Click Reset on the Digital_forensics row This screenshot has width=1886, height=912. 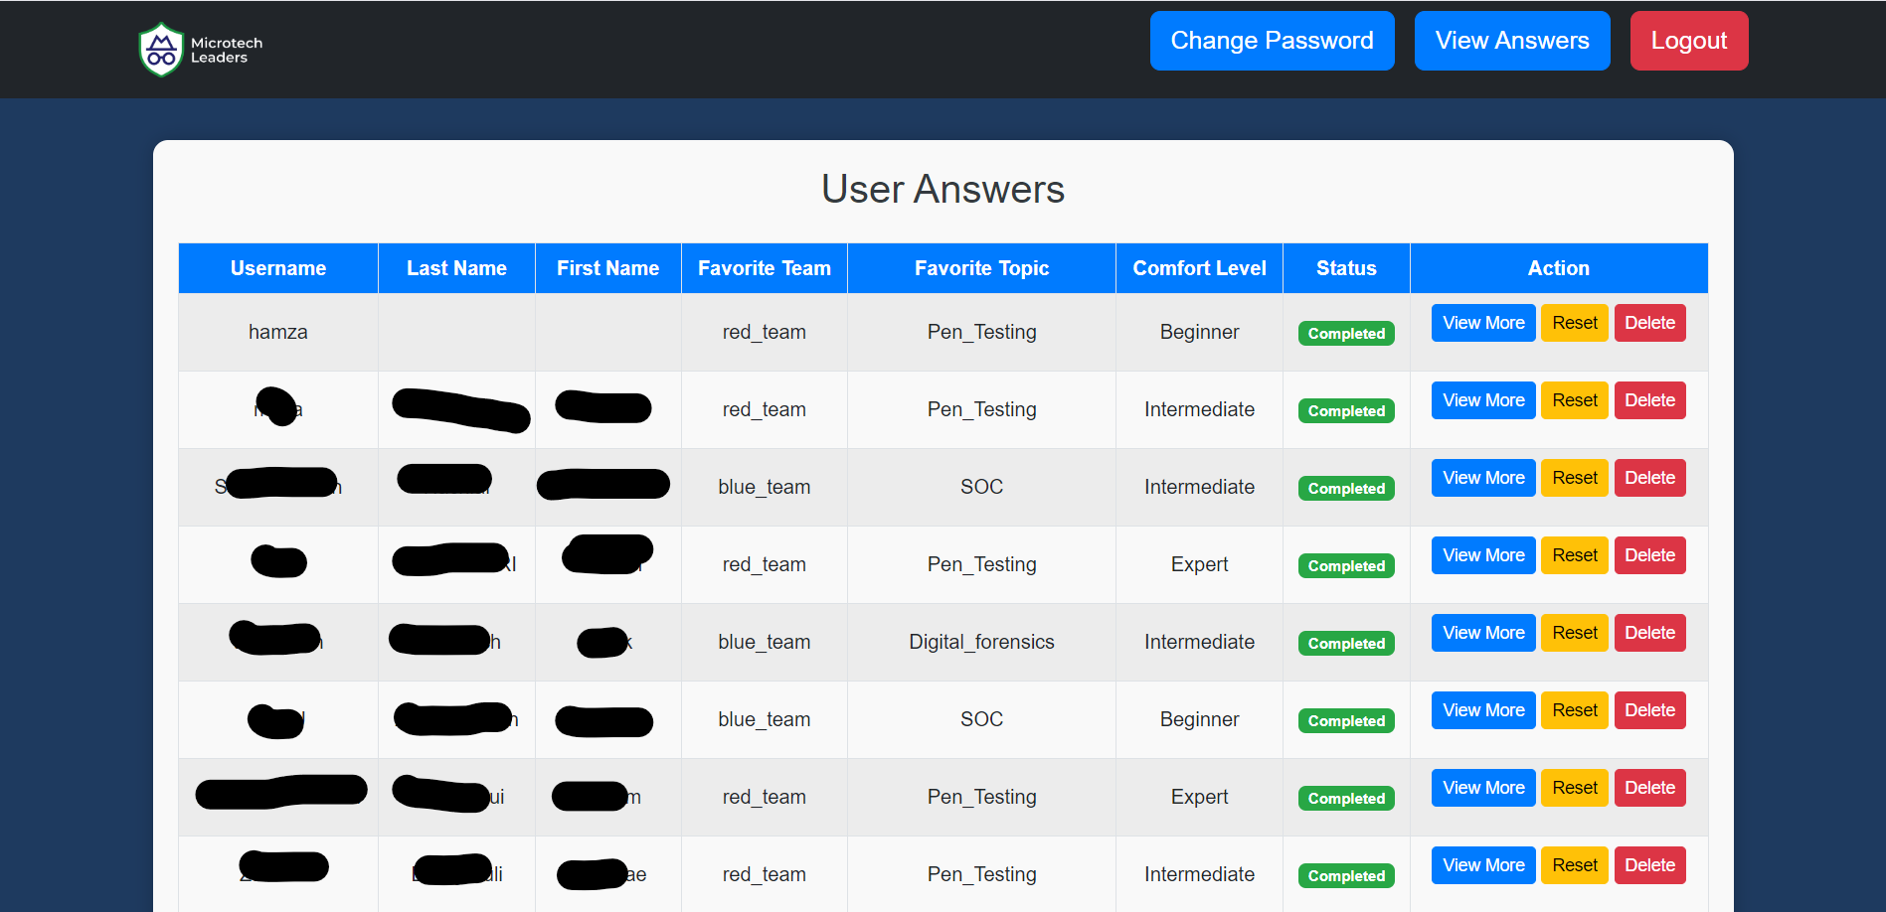click(x=1574, y=632)
